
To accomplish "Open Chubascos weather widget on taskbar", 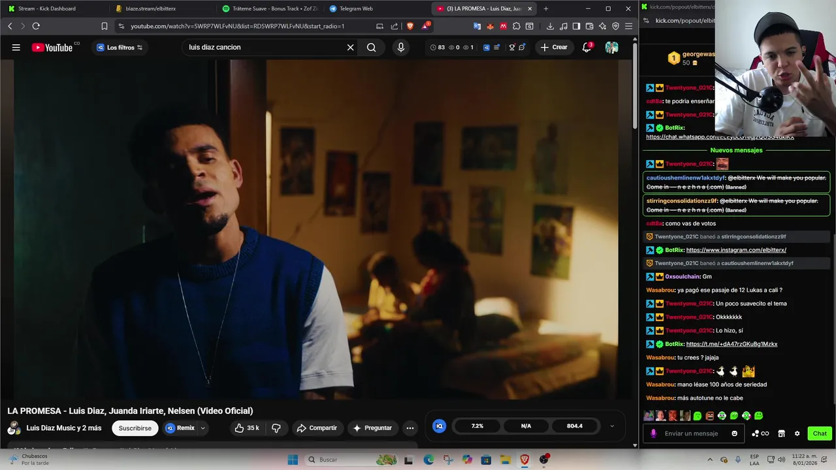I will [29, 460].
